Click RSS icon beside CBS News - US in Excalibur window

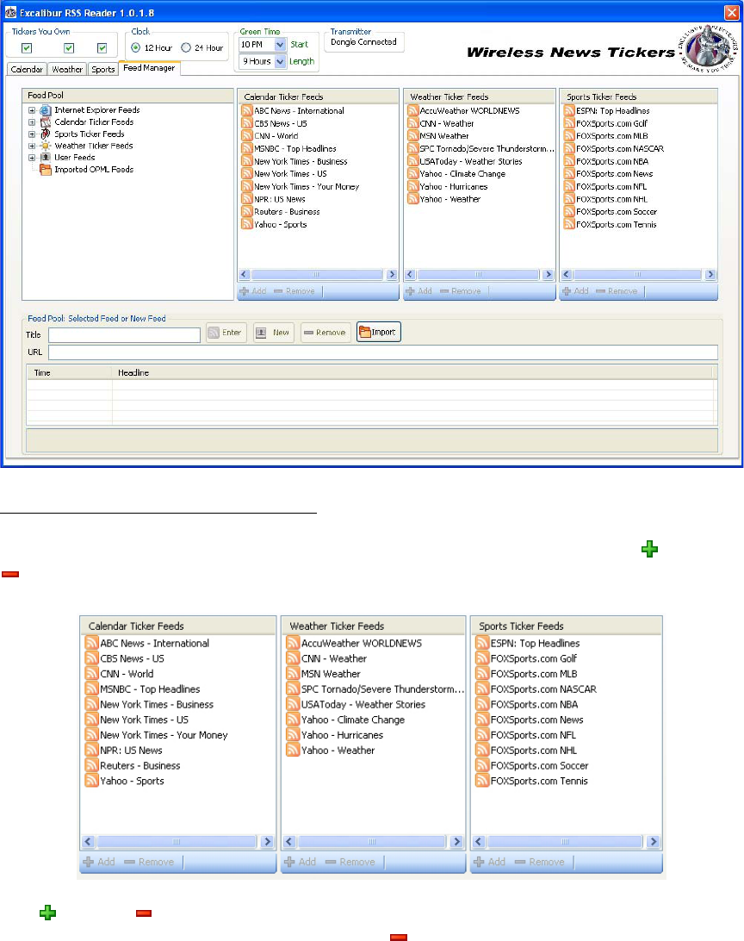(x=246, y=123)
